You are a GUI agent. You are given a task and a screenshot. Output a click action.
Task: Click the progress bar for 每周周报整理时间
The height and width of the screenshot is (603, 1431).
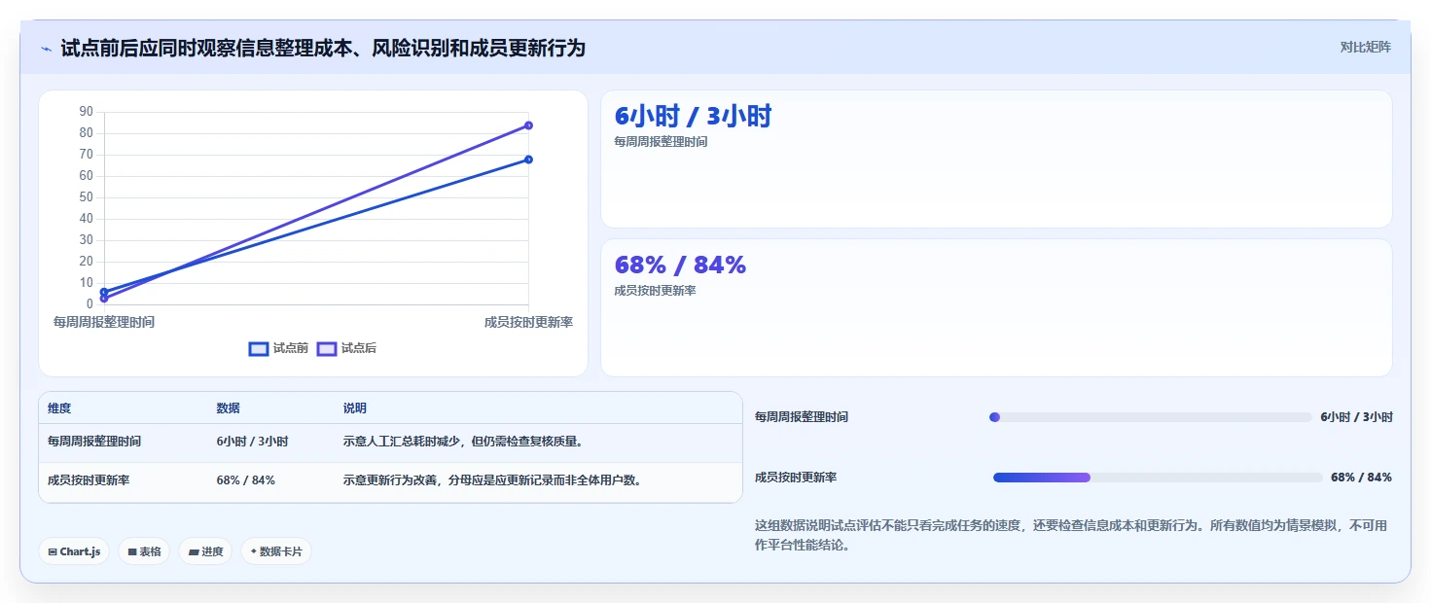coord(1150,417)
